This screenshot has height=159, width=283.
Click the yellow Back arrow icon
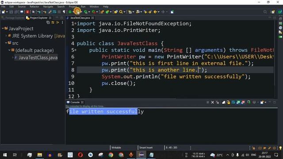(x=155, y=12)
